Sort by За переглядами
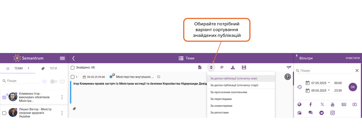This screenshot has height=138, width=362. (241, 99)
